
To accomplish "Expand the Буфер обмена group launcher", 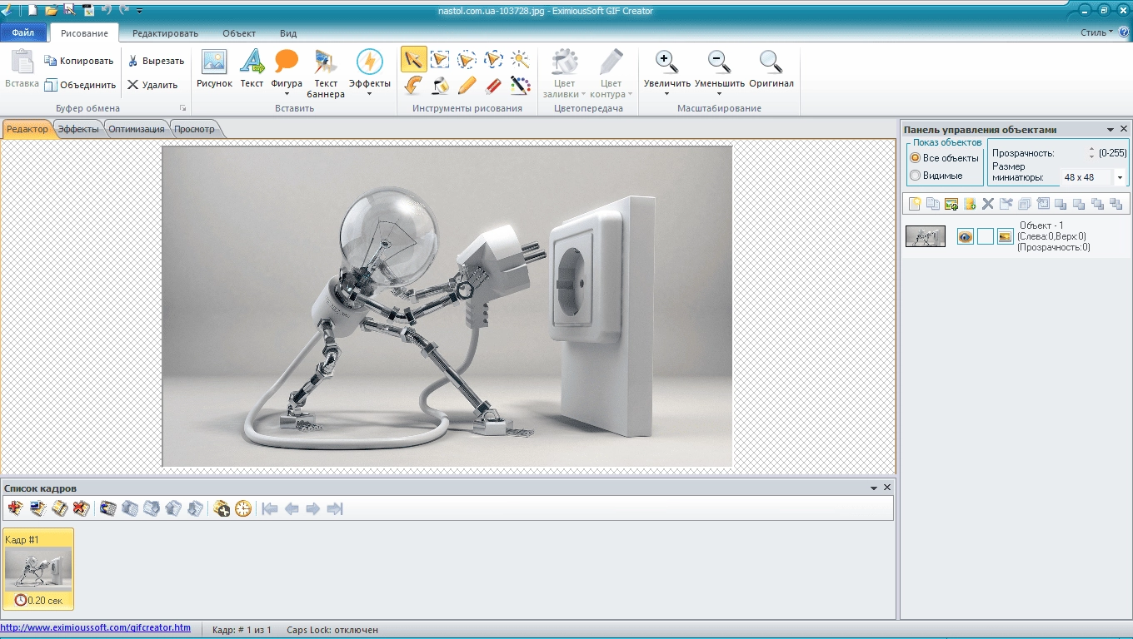I will tap(182, 109).
